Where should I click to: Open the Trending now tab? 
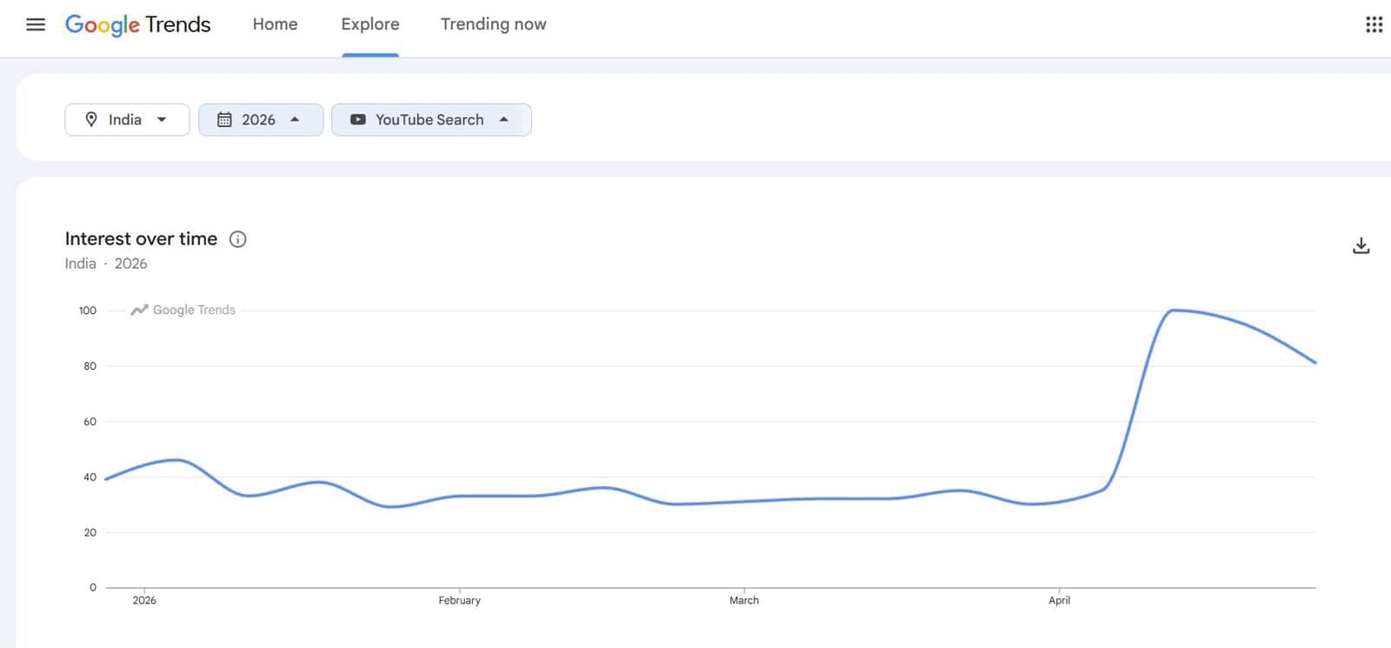coord(493,24)
